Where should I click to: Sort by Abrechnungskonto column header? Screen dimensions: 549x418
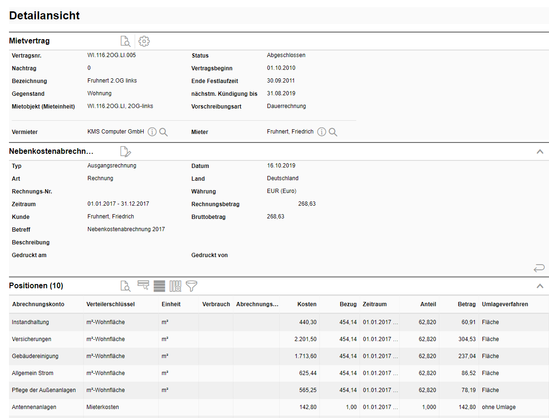click(38, 304)
